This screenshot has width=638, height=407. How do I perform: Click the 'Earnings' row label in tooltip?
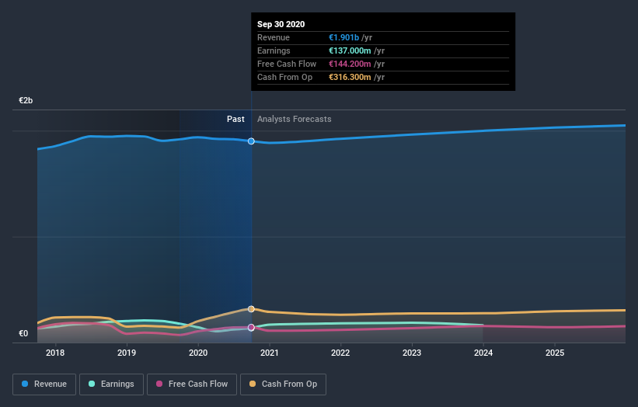coord(274,50)
